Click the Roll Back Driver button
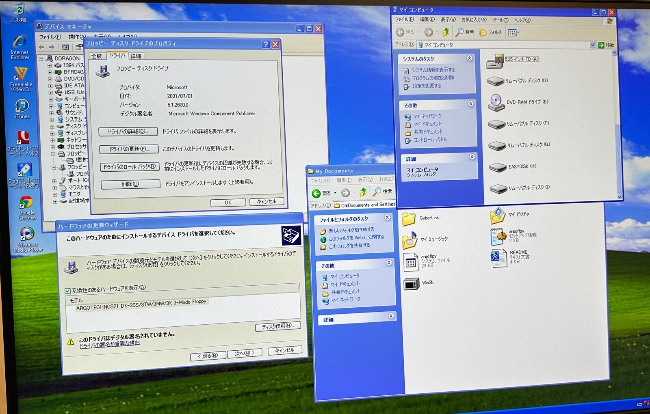 [x=130, y=166]
